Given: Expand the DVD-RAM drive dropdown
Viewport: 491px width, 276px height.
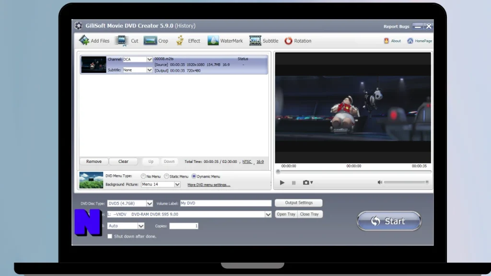Looking at the screenshot, I should click(268, 214).
